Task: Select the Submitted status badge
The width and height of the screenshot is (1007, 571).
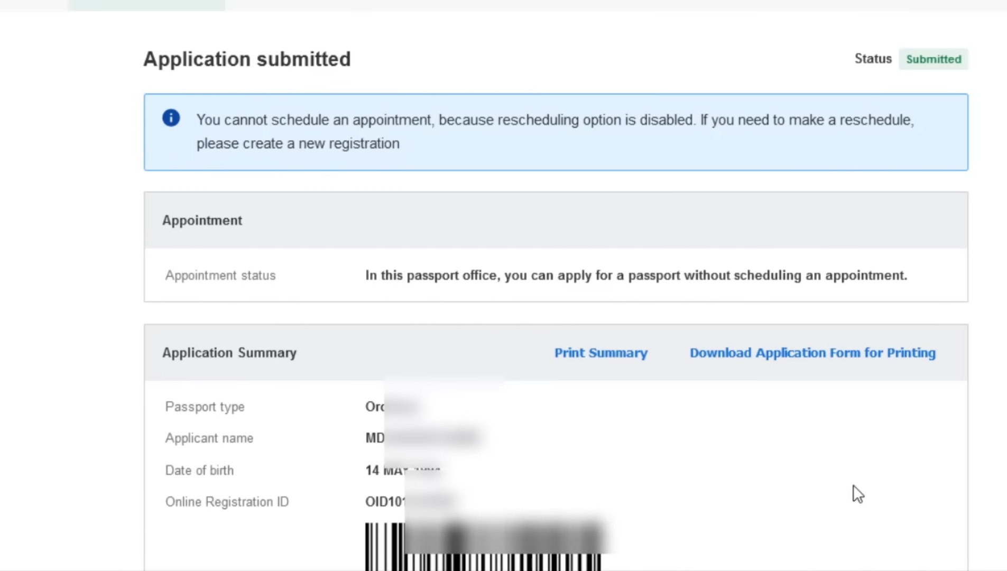Action: (933, 59)
